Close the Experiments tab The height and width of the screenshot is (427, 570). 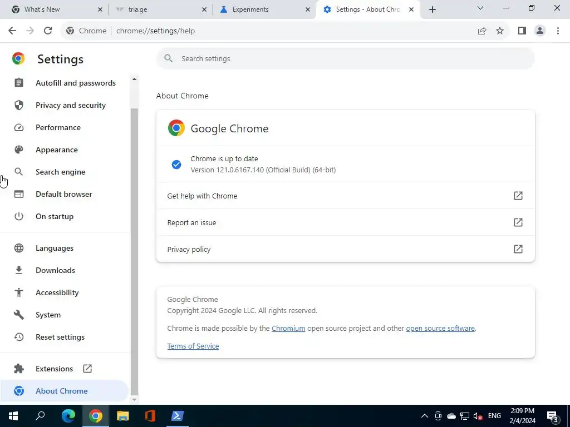point(308,9)
